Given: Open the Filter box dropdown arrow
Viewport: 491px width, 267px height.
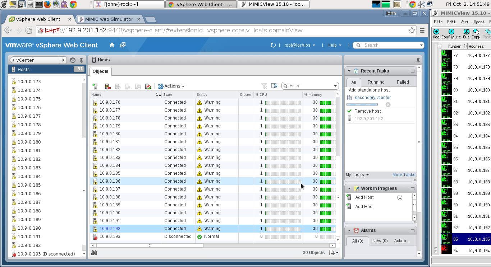Looking at the screenshot, I should [335, 86].
